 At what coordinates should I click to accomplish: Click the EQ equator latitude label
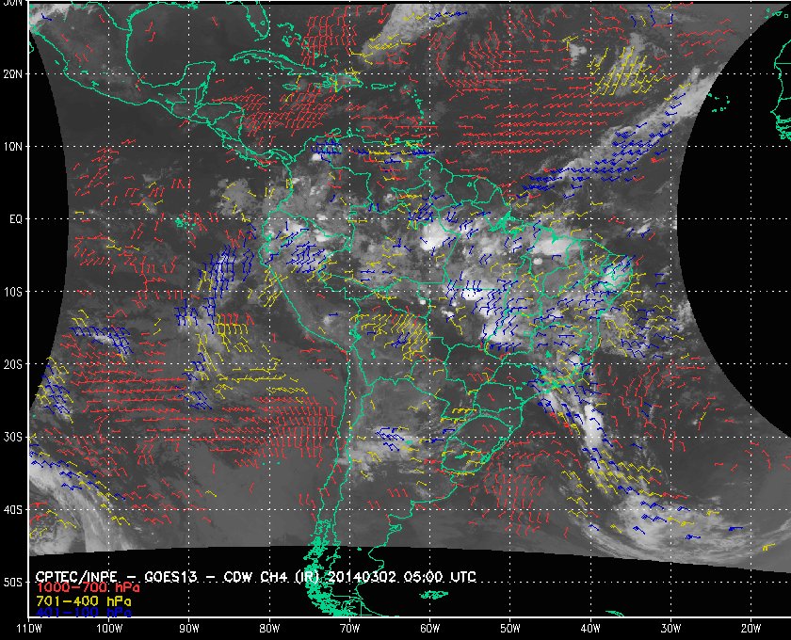click(14, 218)
